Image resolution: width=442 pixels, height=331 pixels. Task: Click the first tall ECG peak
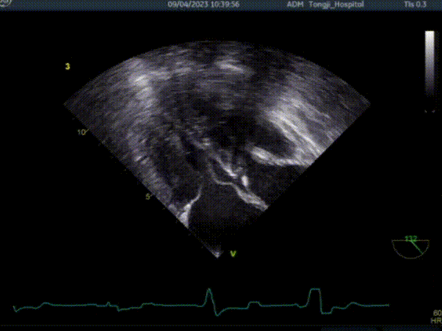(x=209, y=295)
